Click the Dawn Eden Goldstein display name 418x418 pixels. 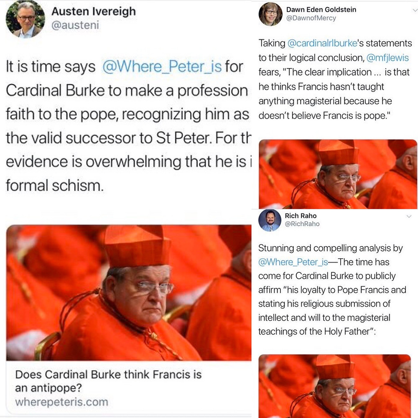tap(321, 10)
